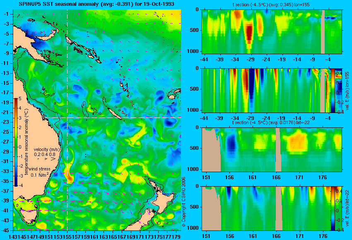
Task: Click the '0.1 N/m²' wind stress value
Action: 39,174
